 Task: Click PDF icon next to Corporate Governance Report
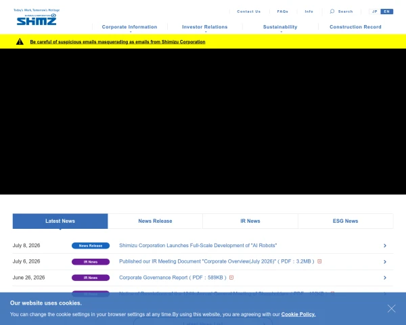tap(231, 278)
